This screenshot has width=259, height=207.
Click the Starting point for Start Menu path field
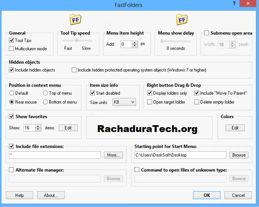(180, 155)
